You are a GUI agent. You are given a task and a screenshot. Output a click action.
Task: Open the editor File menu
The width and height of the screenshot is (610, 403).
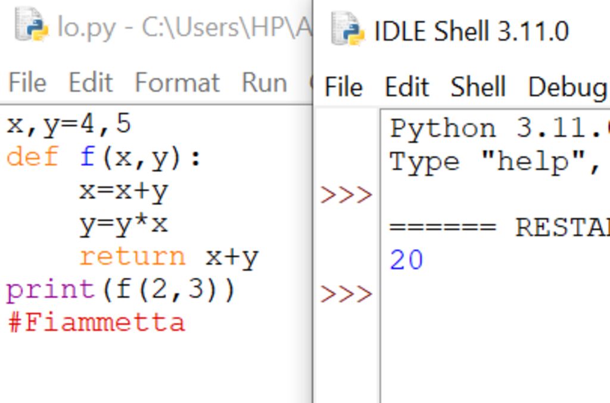coord(27,83)
